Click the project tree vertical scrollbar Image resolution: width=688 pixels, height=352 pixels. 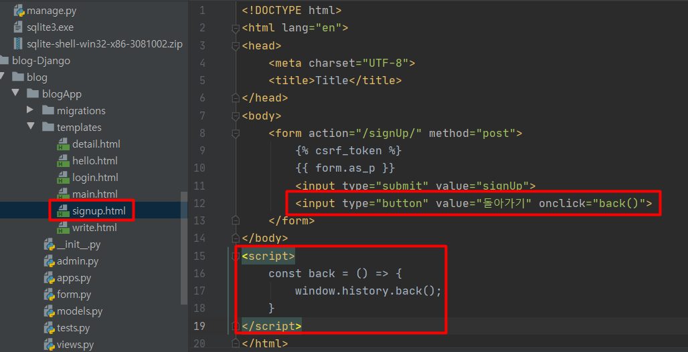[184, 247]
